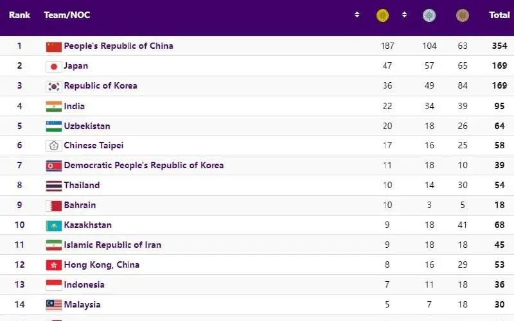514x321 pixels.
Task: Click the Team/NOC column header
Action: pos(67,15)
